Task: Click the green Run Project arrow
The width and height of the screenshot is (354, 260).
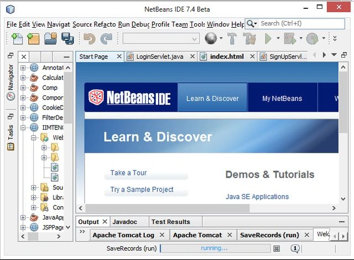Action: (268, 39)
